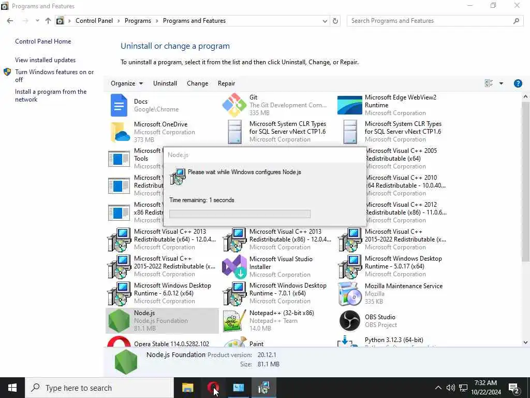Open Control Panel Home link
This screenshot has height=398, width=530.
point(43,41)
